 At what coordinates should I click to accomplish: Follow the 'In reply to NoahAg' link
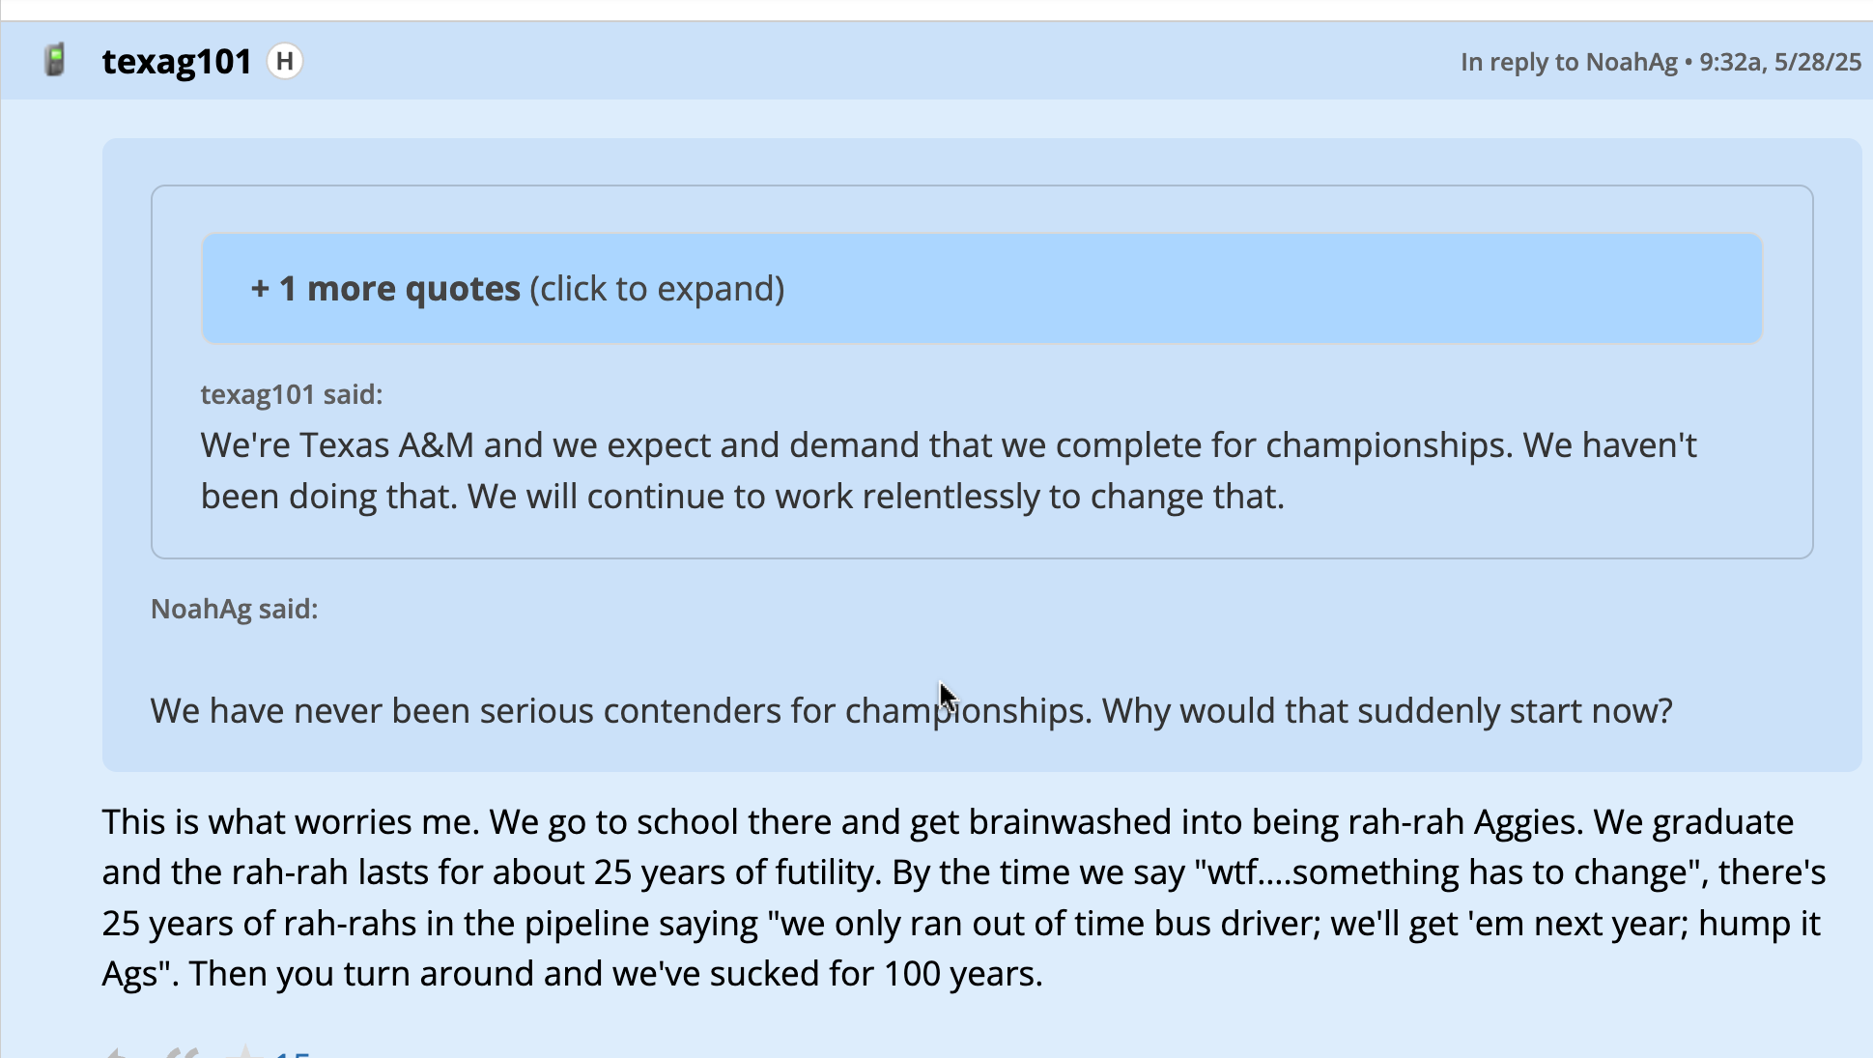[x=1569, y=62]
